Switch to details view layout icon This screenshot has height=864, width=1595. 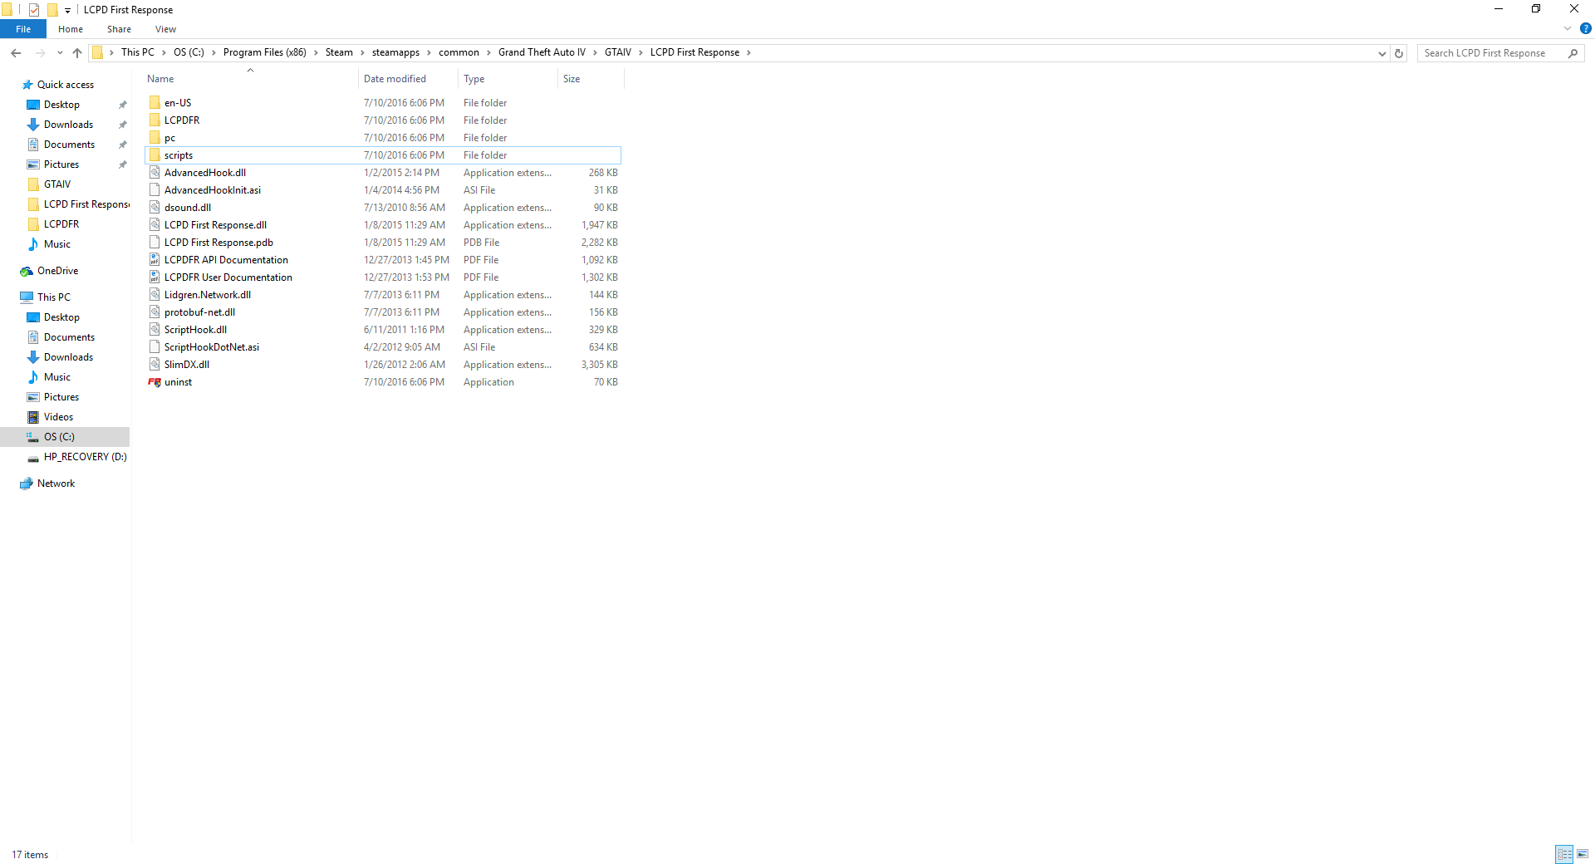point(1564,854)
